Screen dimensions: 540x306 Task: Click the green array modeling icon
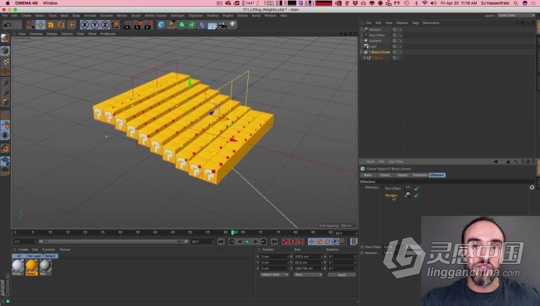coord(192,25)
